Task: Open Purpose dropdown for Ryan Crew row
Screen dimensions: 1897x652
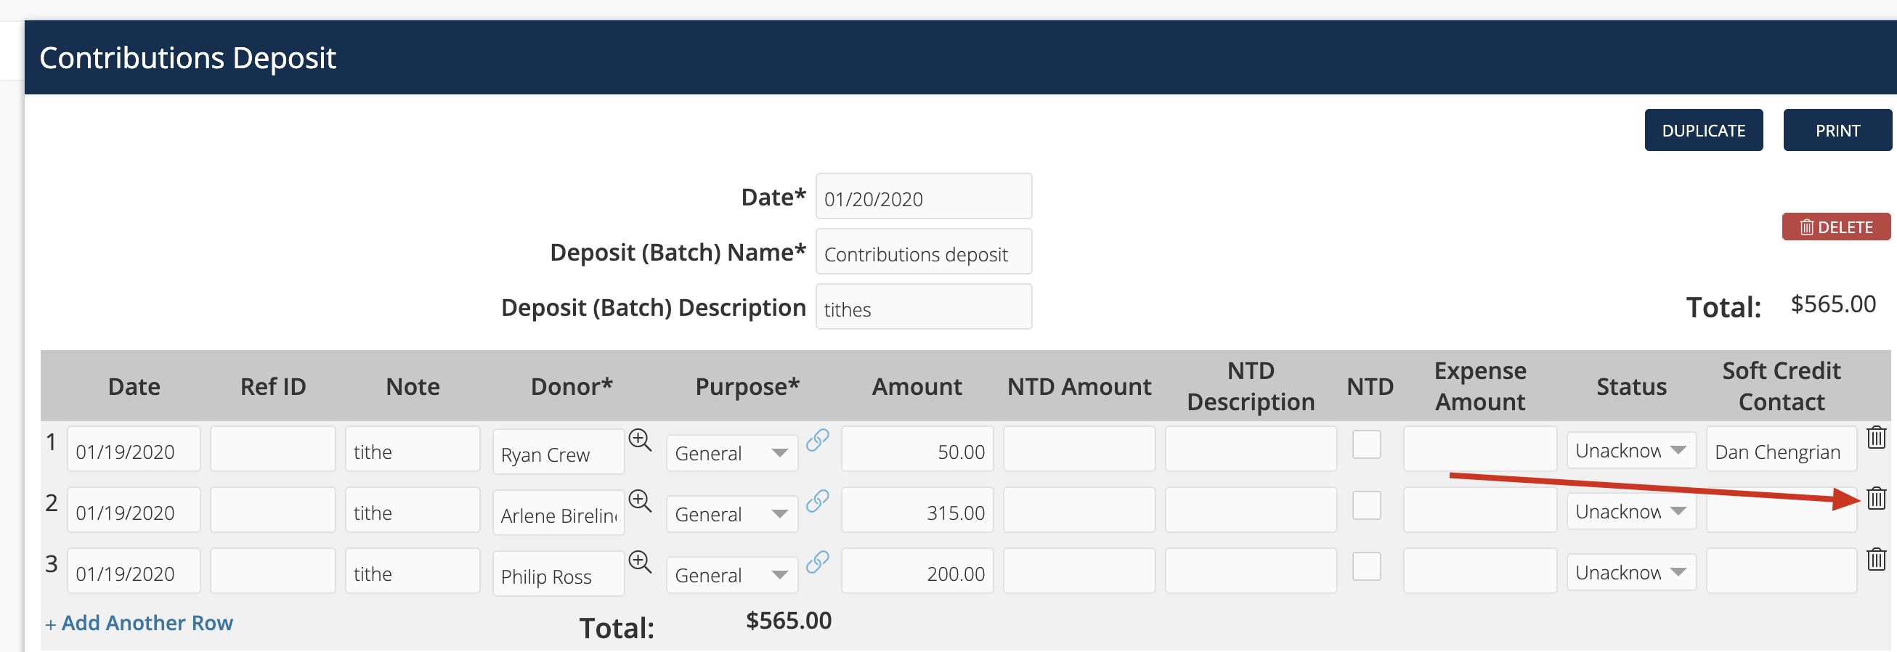Action: (x=732, y=452)
